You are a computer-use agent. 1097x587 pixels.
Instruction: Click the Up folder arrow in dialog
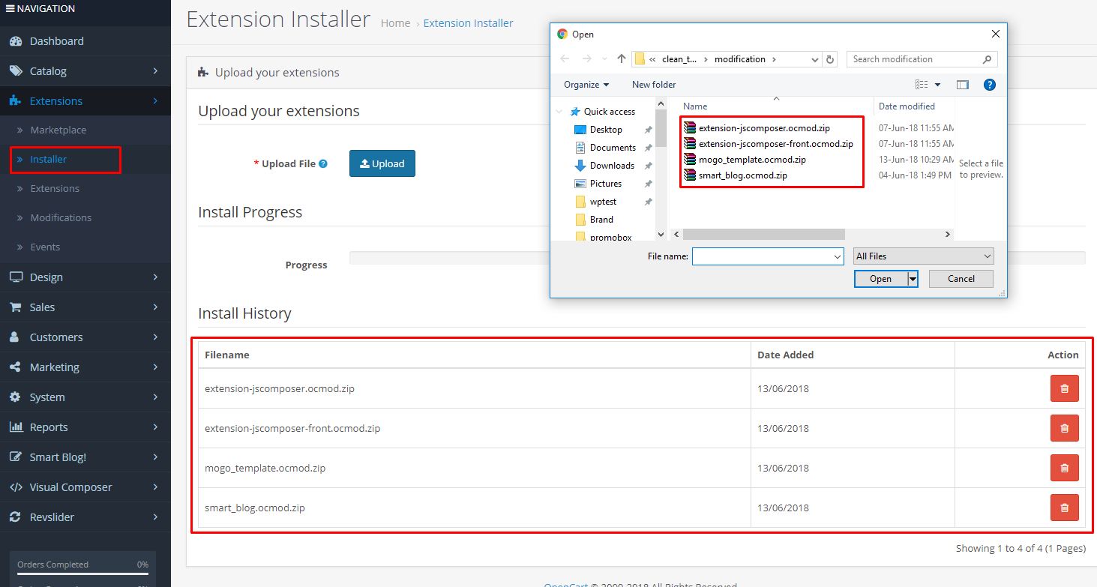[622, 58]
